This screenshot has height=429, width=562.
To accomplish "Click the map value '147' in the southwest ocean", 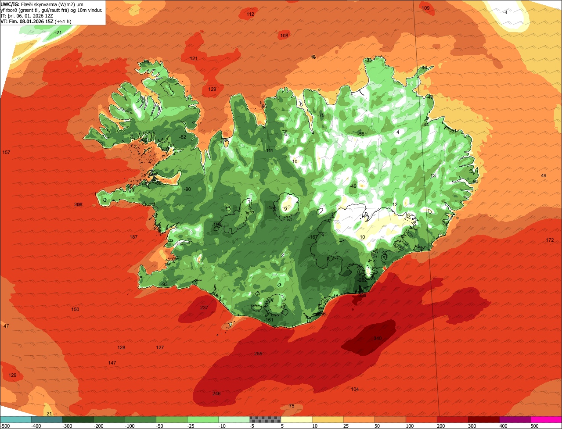I will point(112,363).
